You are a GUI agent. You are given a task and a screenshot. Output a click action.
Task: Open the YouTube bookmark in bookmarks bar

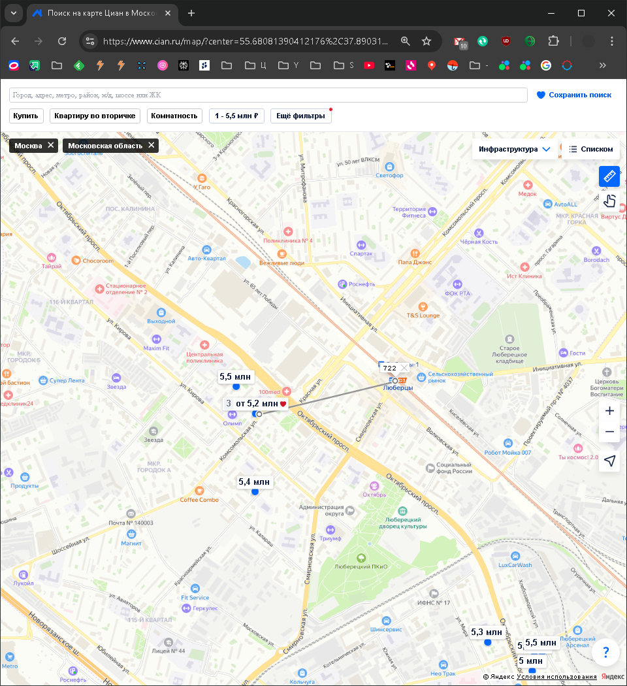[x=369, y=65]
